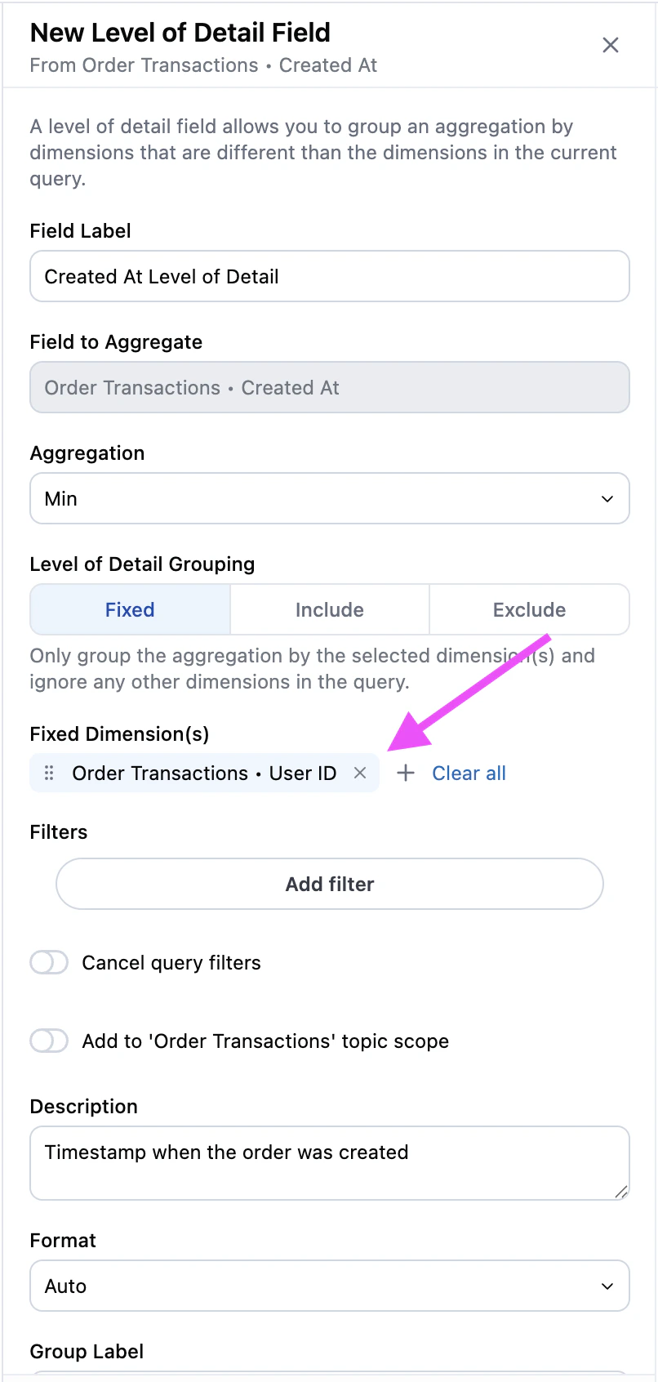Click the Add filter button
This screenshot has height=1382, width=658.
pos(330,884)
